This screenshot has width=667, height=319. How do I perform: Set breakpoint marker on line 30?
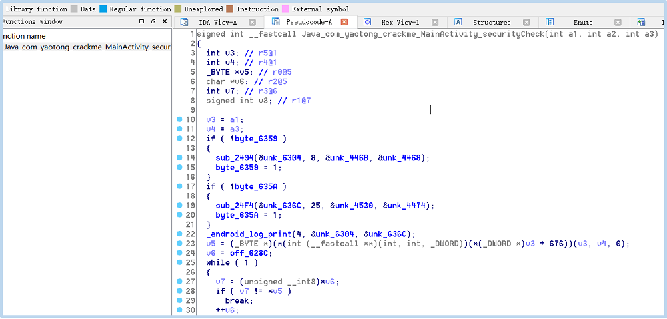coord(179,310)
